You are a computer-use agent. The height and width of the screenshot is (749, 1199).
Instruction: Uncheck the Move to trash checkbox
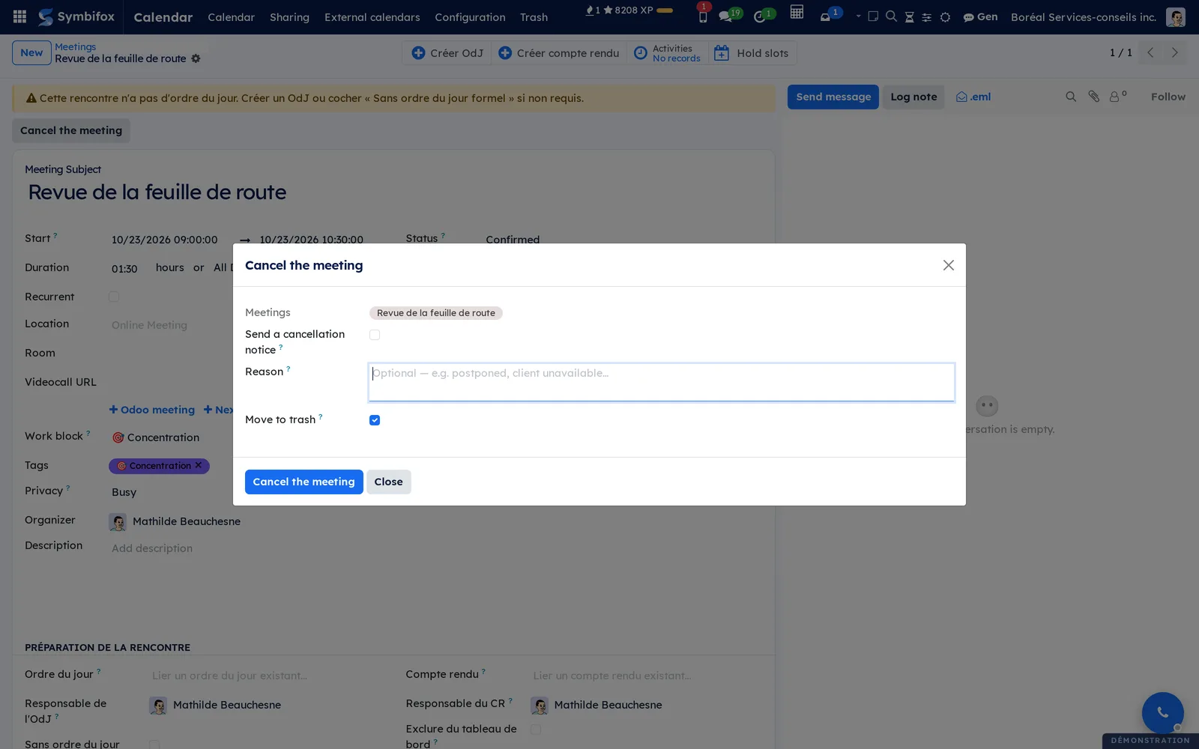click(x=375, y=420)
